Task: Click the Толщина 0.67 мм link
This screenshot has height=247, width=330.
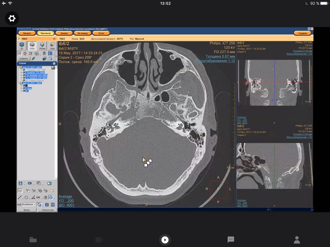Action: point(220,56)
